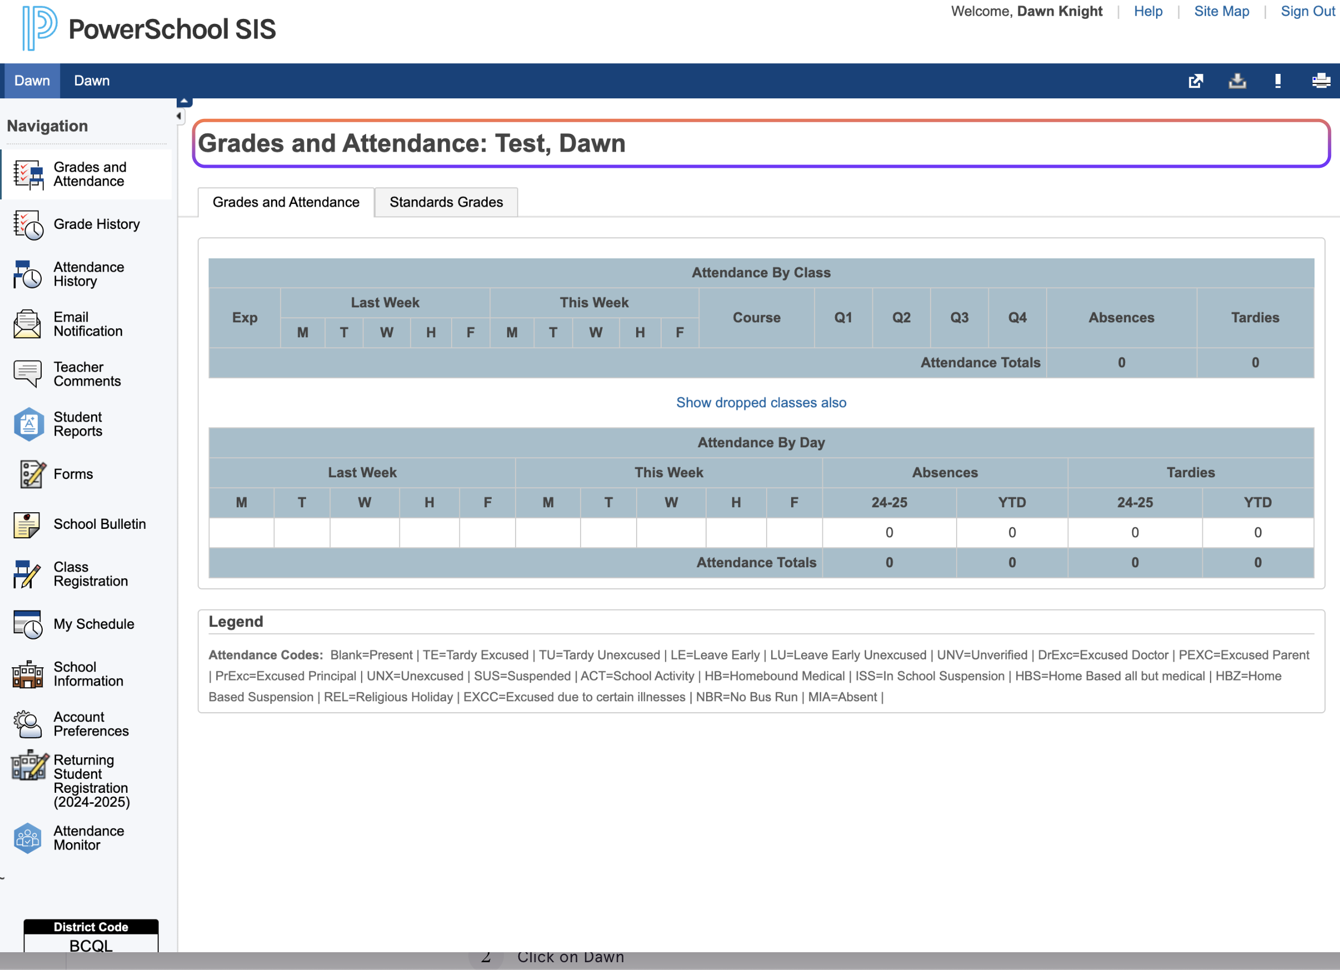The image size is (1340, 970).
Task: Click the open-in-new-window icon in header
Action: pos(1196,81)
